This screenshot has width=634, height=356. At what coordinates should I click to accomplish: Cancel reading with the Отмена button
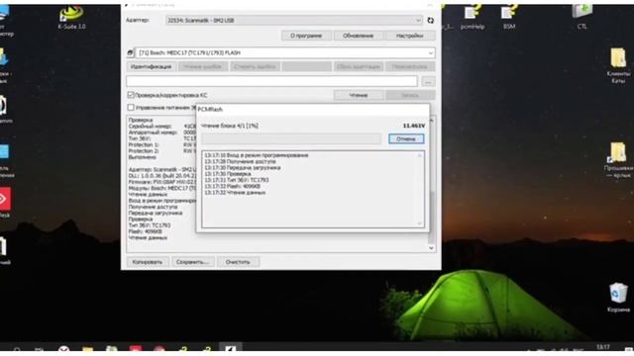click(406, 138)
